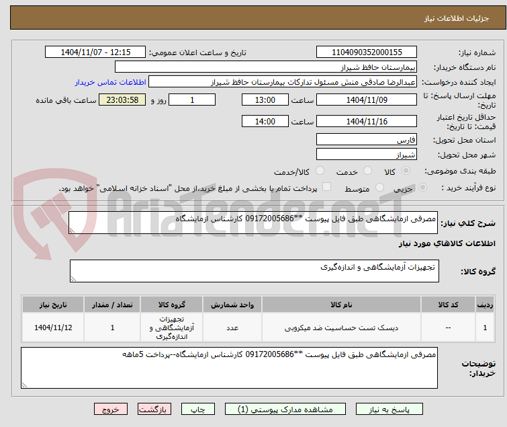Click the واحد شمارش column header
This screenshot has width=507, height=427.
pos(232,305)
